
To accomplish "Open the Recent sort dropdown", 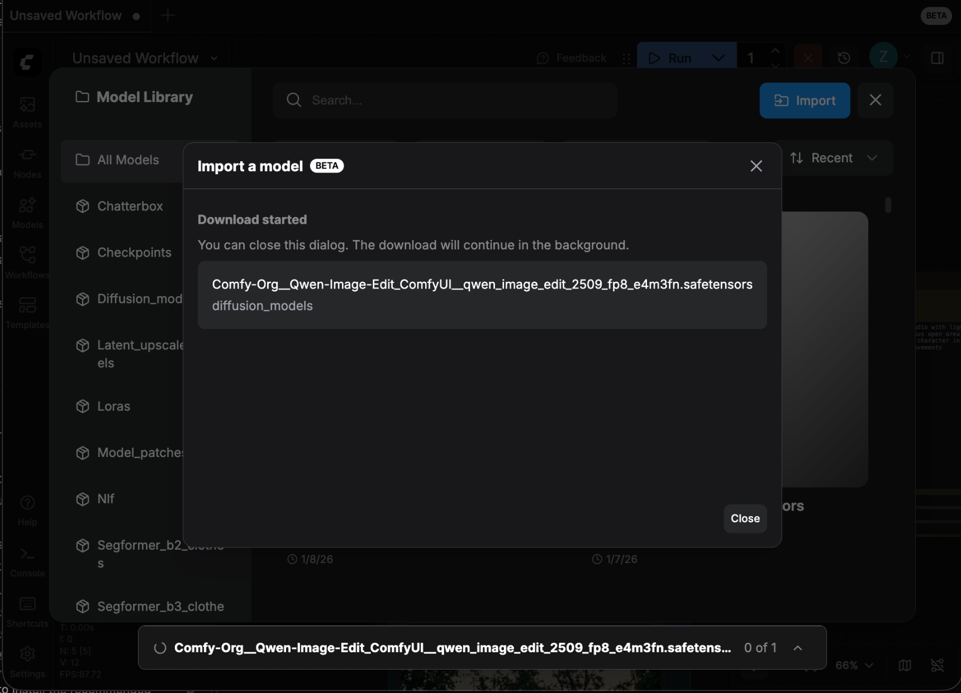I will pos(833,158).
